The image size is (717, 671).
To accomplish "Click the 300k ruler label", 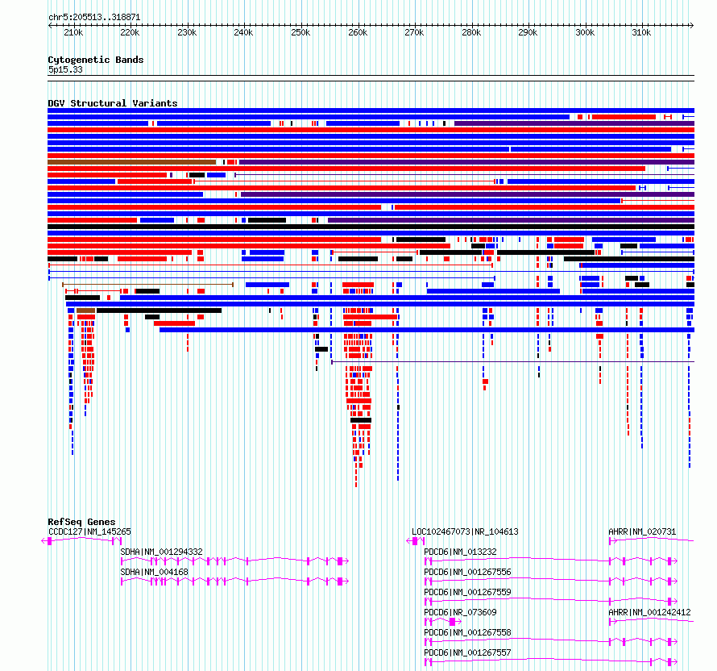I will point(586,32).
